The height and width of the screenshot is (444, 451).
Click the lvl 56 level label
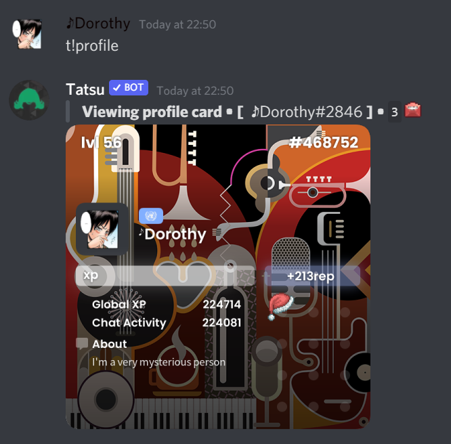(101, 142)
